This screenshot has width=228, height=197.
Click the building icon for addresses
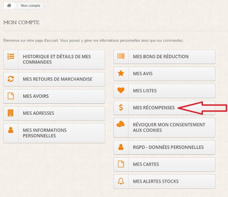(11, 113)
